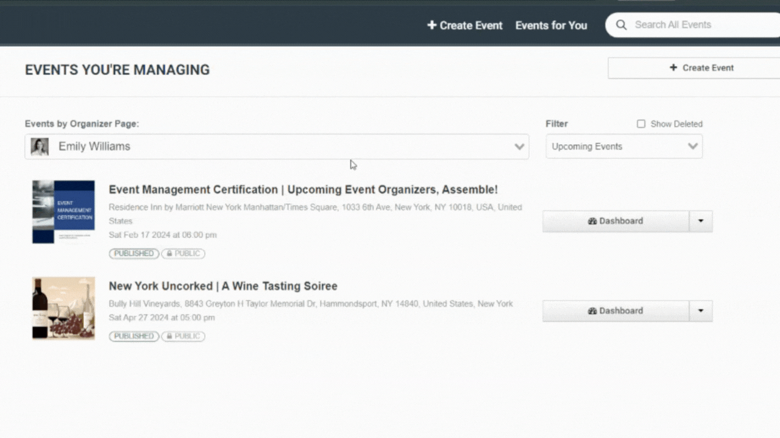Viewport: 780px width, 438px height.
Task: Click the lock icon in the wine event's PUBLIC badge
Action: (169, 336)
